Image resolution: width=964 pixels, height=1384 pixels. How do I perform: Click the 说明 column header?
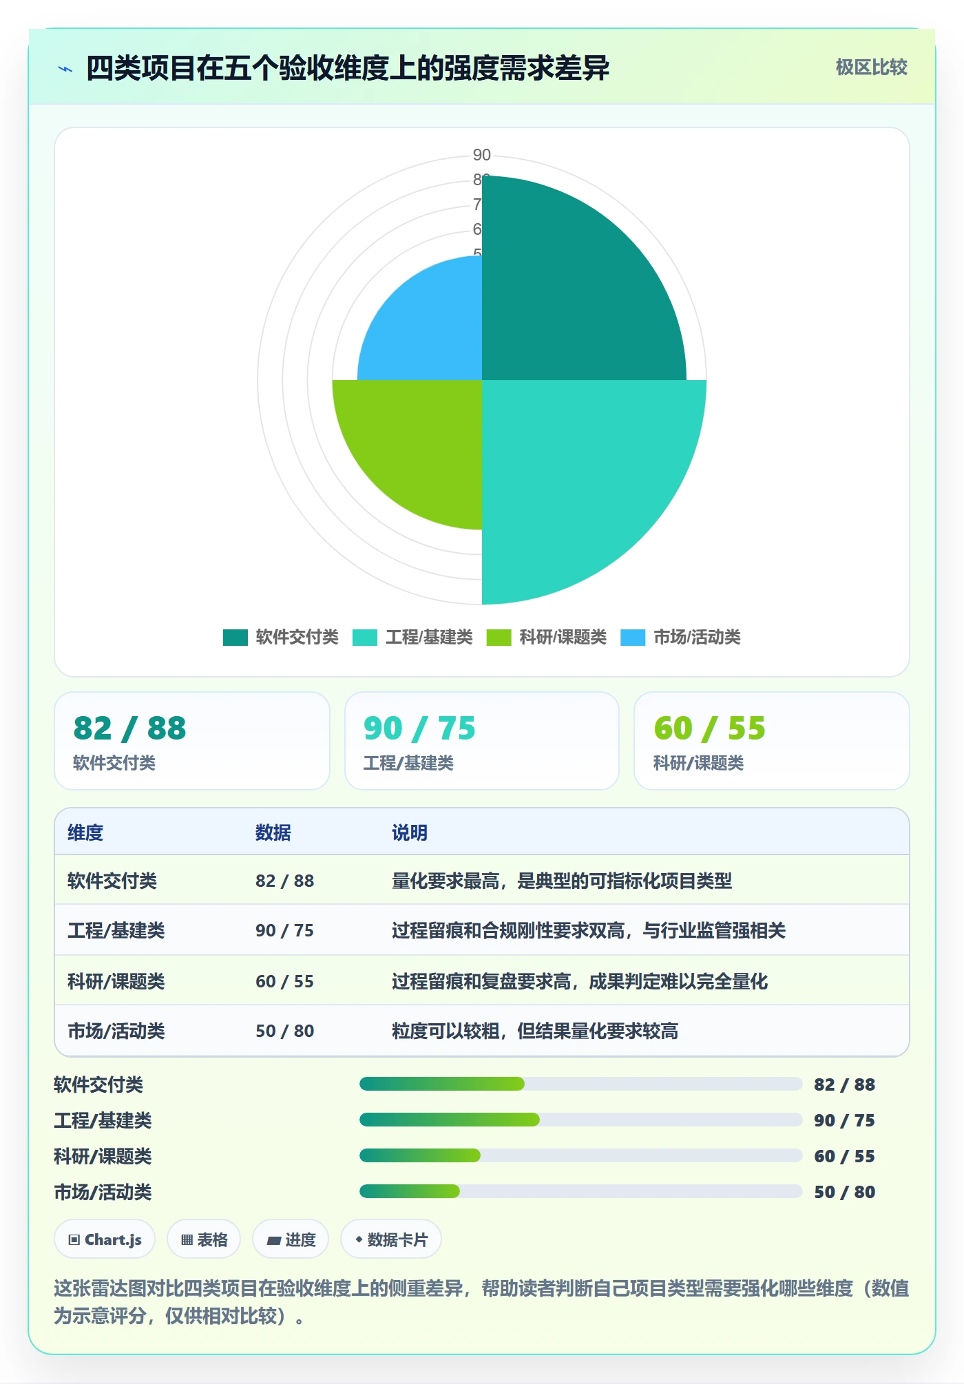click(410, 832)
